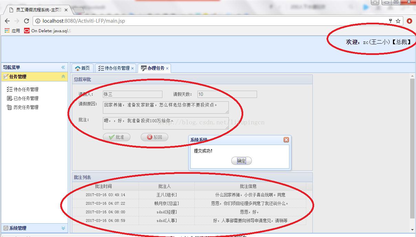
Task: Click the comment 恩恩，好，
Action: (250, 212)
